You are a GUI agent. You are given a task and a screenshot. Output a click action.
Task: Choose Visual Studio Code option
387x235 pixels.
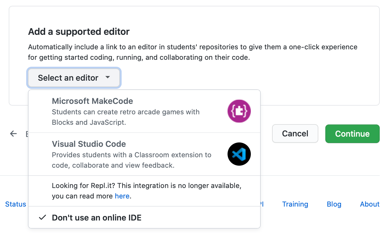coord(144,154)
